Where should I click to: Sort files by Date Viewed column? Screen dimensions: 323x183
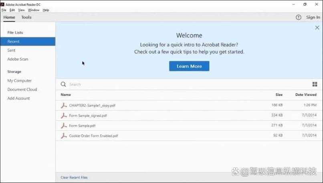point(306,95)
